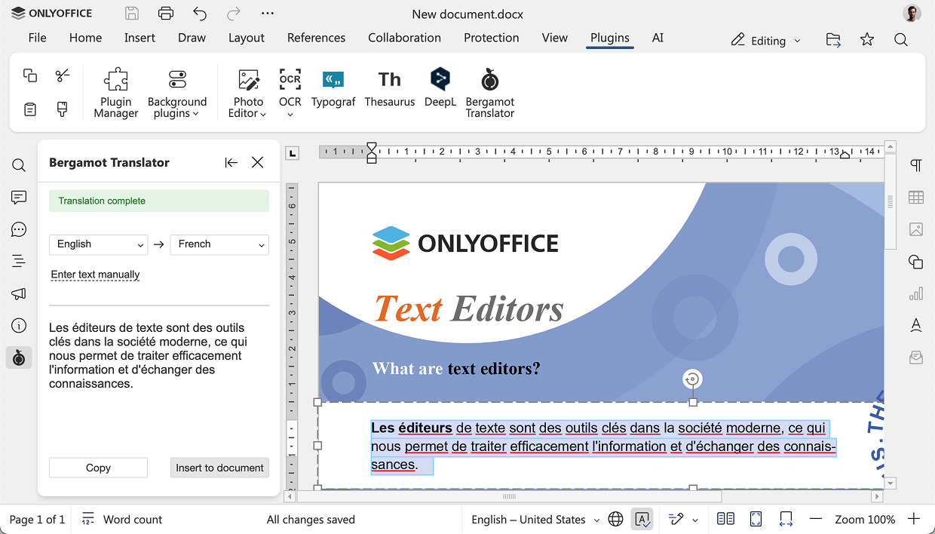Open the left sidebar Search icon

tap(19, 165)
